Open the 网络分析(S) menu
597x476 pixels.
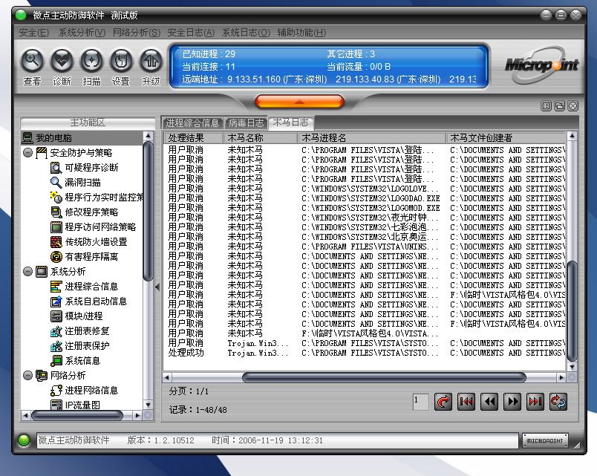pos(137,33)
